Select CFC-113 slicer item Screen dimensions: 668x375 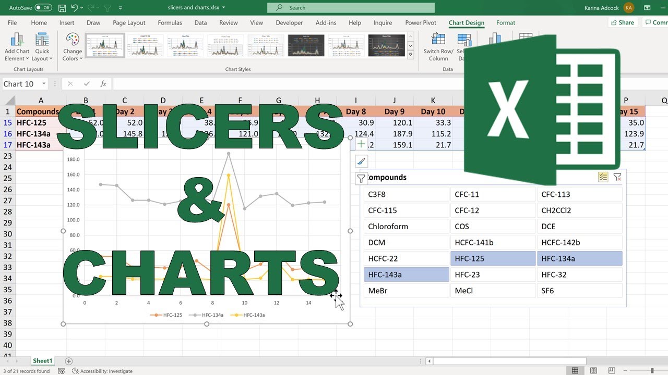pos(579,194)
